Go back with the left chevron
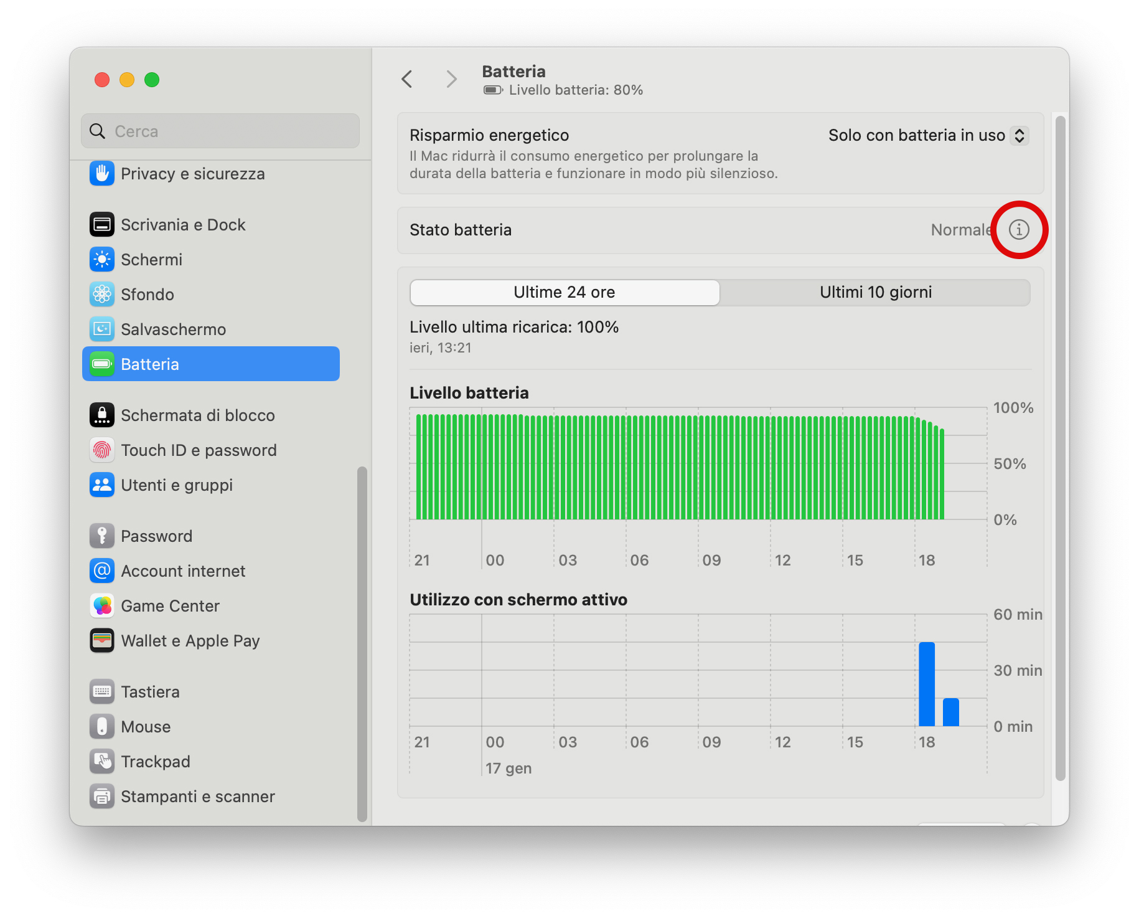Screen dimensions: 1139x918 (407, 80)
